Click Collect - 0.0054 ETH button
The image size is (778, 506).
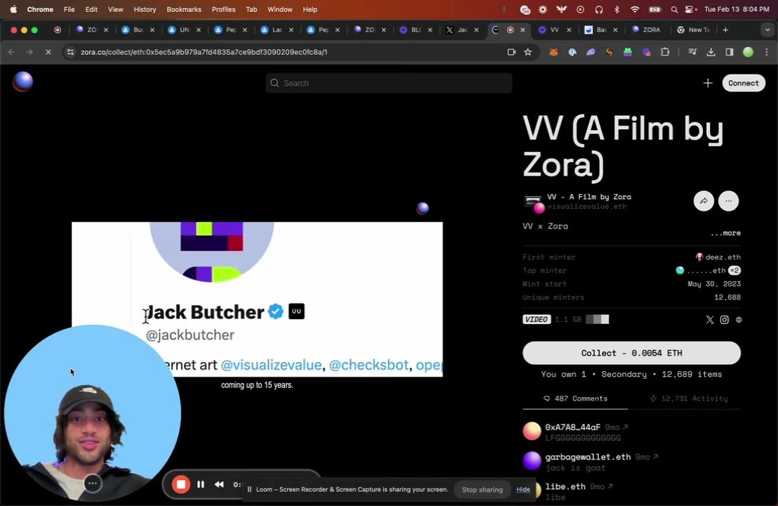pyautogui.click(x=631, y=353)
